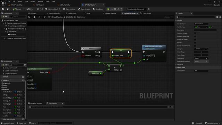
Task: Click Add pin on the add node
Action: coord(118,70)
